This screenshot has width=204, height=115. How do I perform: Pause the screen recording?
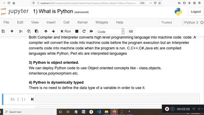click(x=172, y=109)
